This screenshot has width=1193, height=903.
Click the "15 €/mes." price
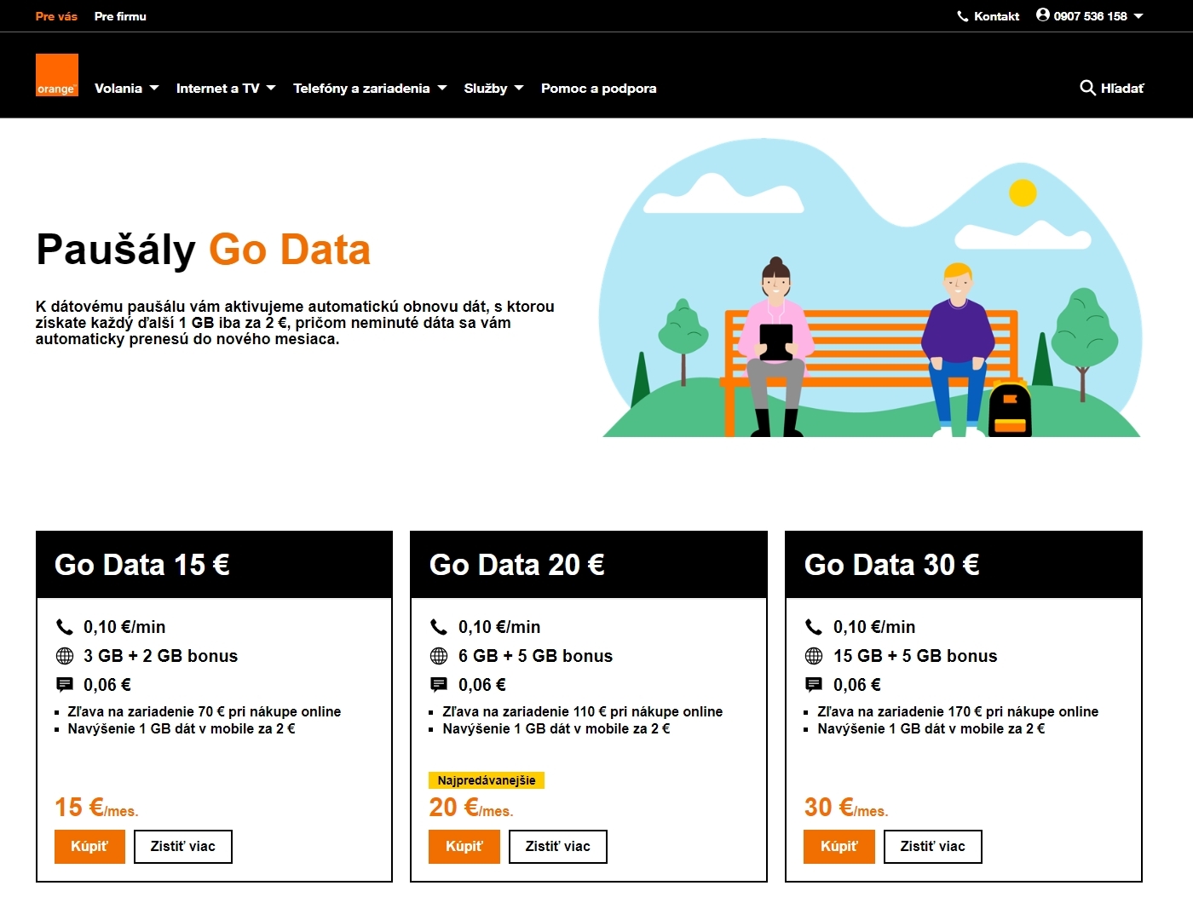96,808
